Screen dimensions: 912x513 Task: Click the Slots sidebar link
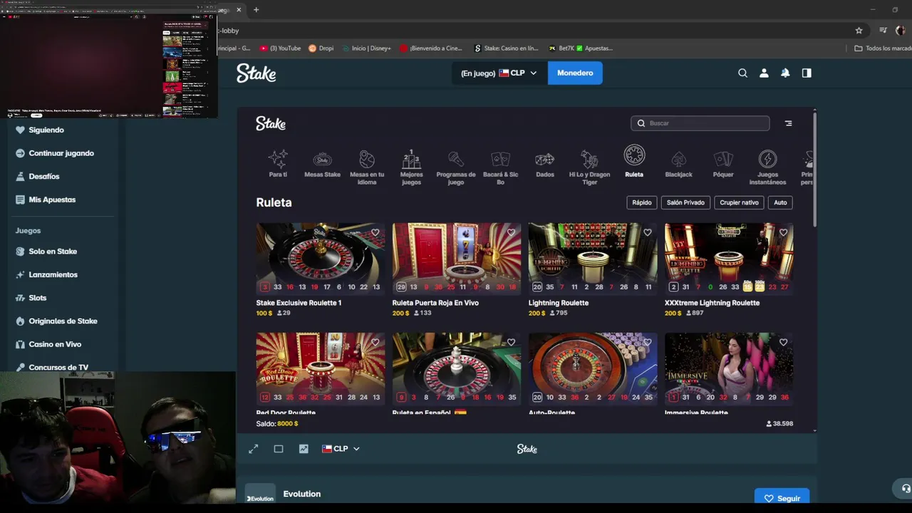[31, 298]
